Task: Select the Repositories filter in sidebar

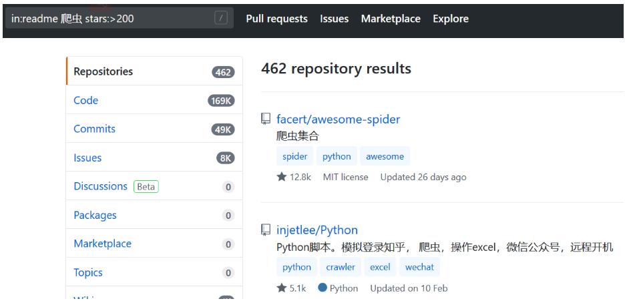Action: click(154, 71)
